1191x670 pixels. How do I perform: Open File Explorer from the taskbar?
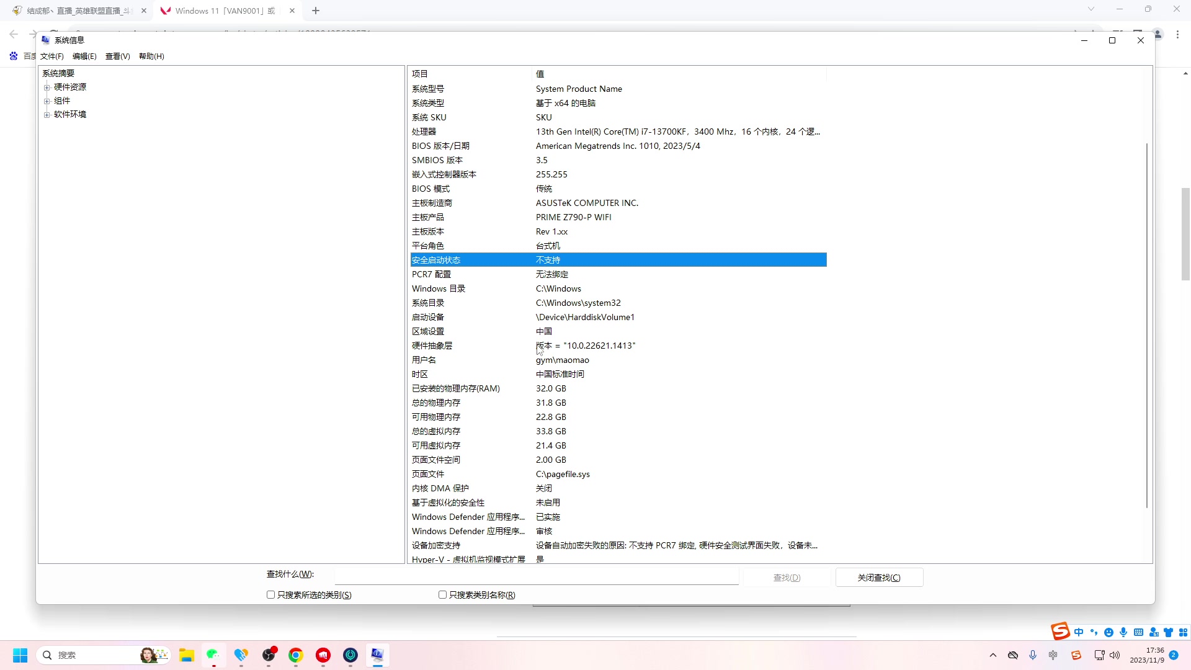point(187,655)
